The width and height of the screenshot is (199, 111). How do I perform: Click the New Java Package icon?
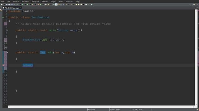pos(38,5)
